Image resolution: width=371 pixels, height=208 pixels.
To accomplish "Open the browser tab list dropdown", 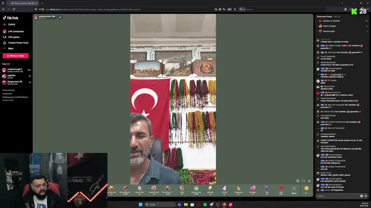I will (x=342, y=3).
